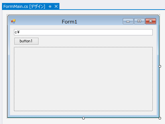The width and height of the screenshot is (165, 124).
Task: Select the dashed-border panel below button1
Action: pos(83,79)
